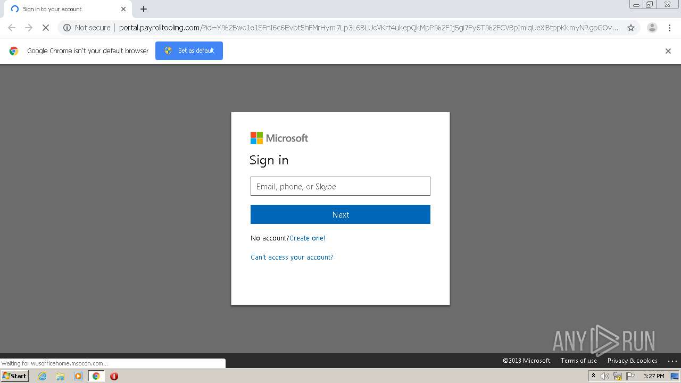
Task: Click the Next button
Action: [340, 214]
